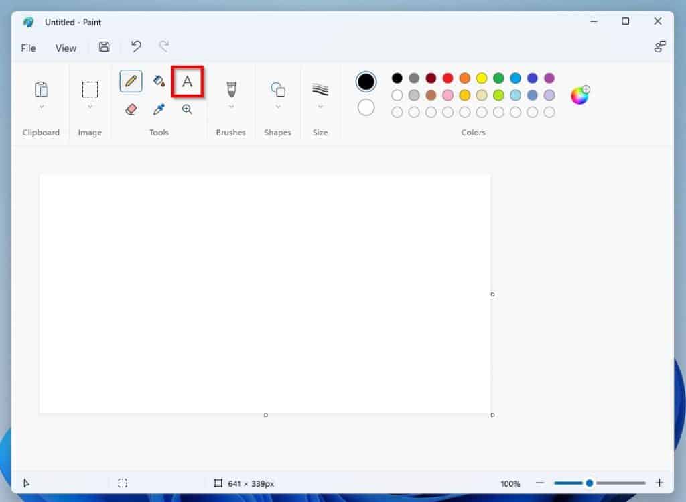Select secondary Color 2 white circle
The width and height of the screenshot is (686, 502).
coord(366,107)
